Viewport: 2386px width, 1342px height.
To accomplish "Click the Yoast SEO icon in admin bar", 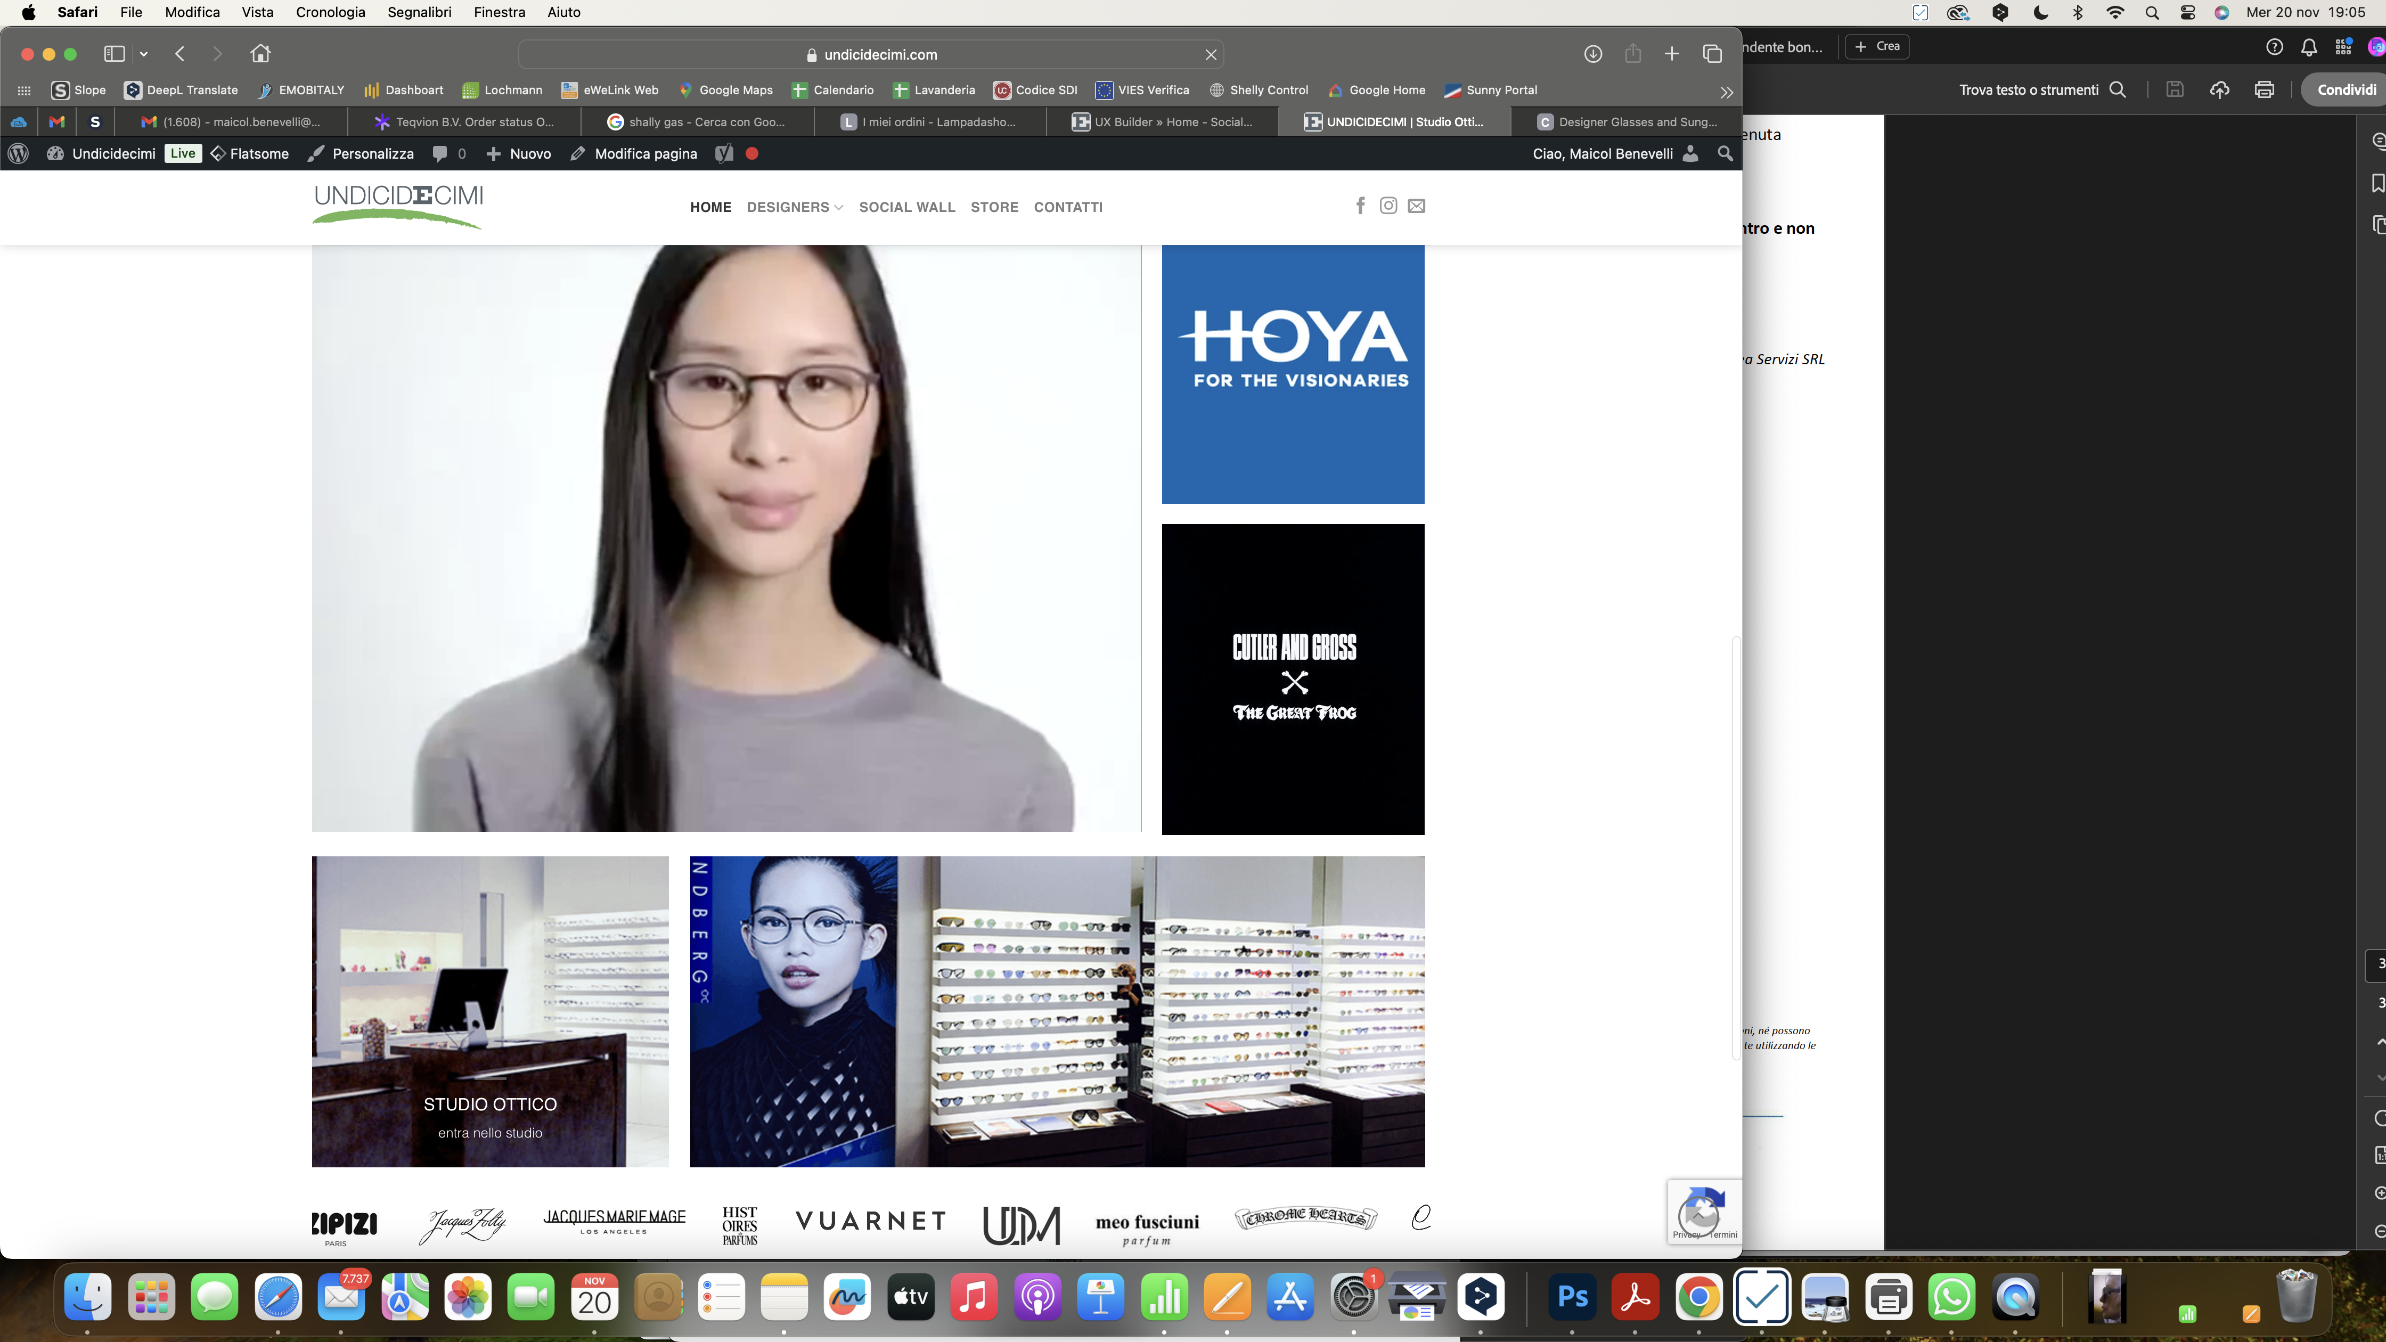I will click(723, 154).
